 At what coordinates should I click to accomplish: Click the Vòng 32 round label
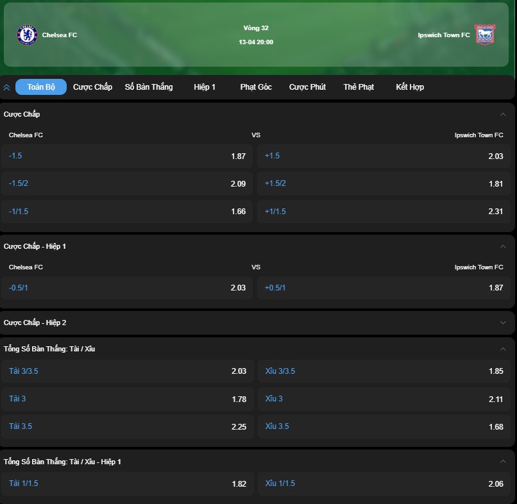tap(256, 28)
